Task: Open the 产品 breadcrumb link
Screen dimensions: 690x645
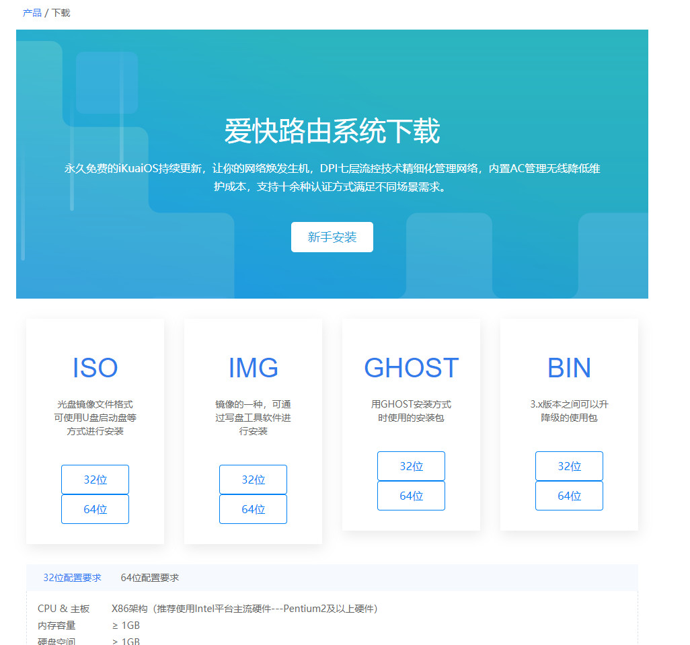Action: point(32,13)
